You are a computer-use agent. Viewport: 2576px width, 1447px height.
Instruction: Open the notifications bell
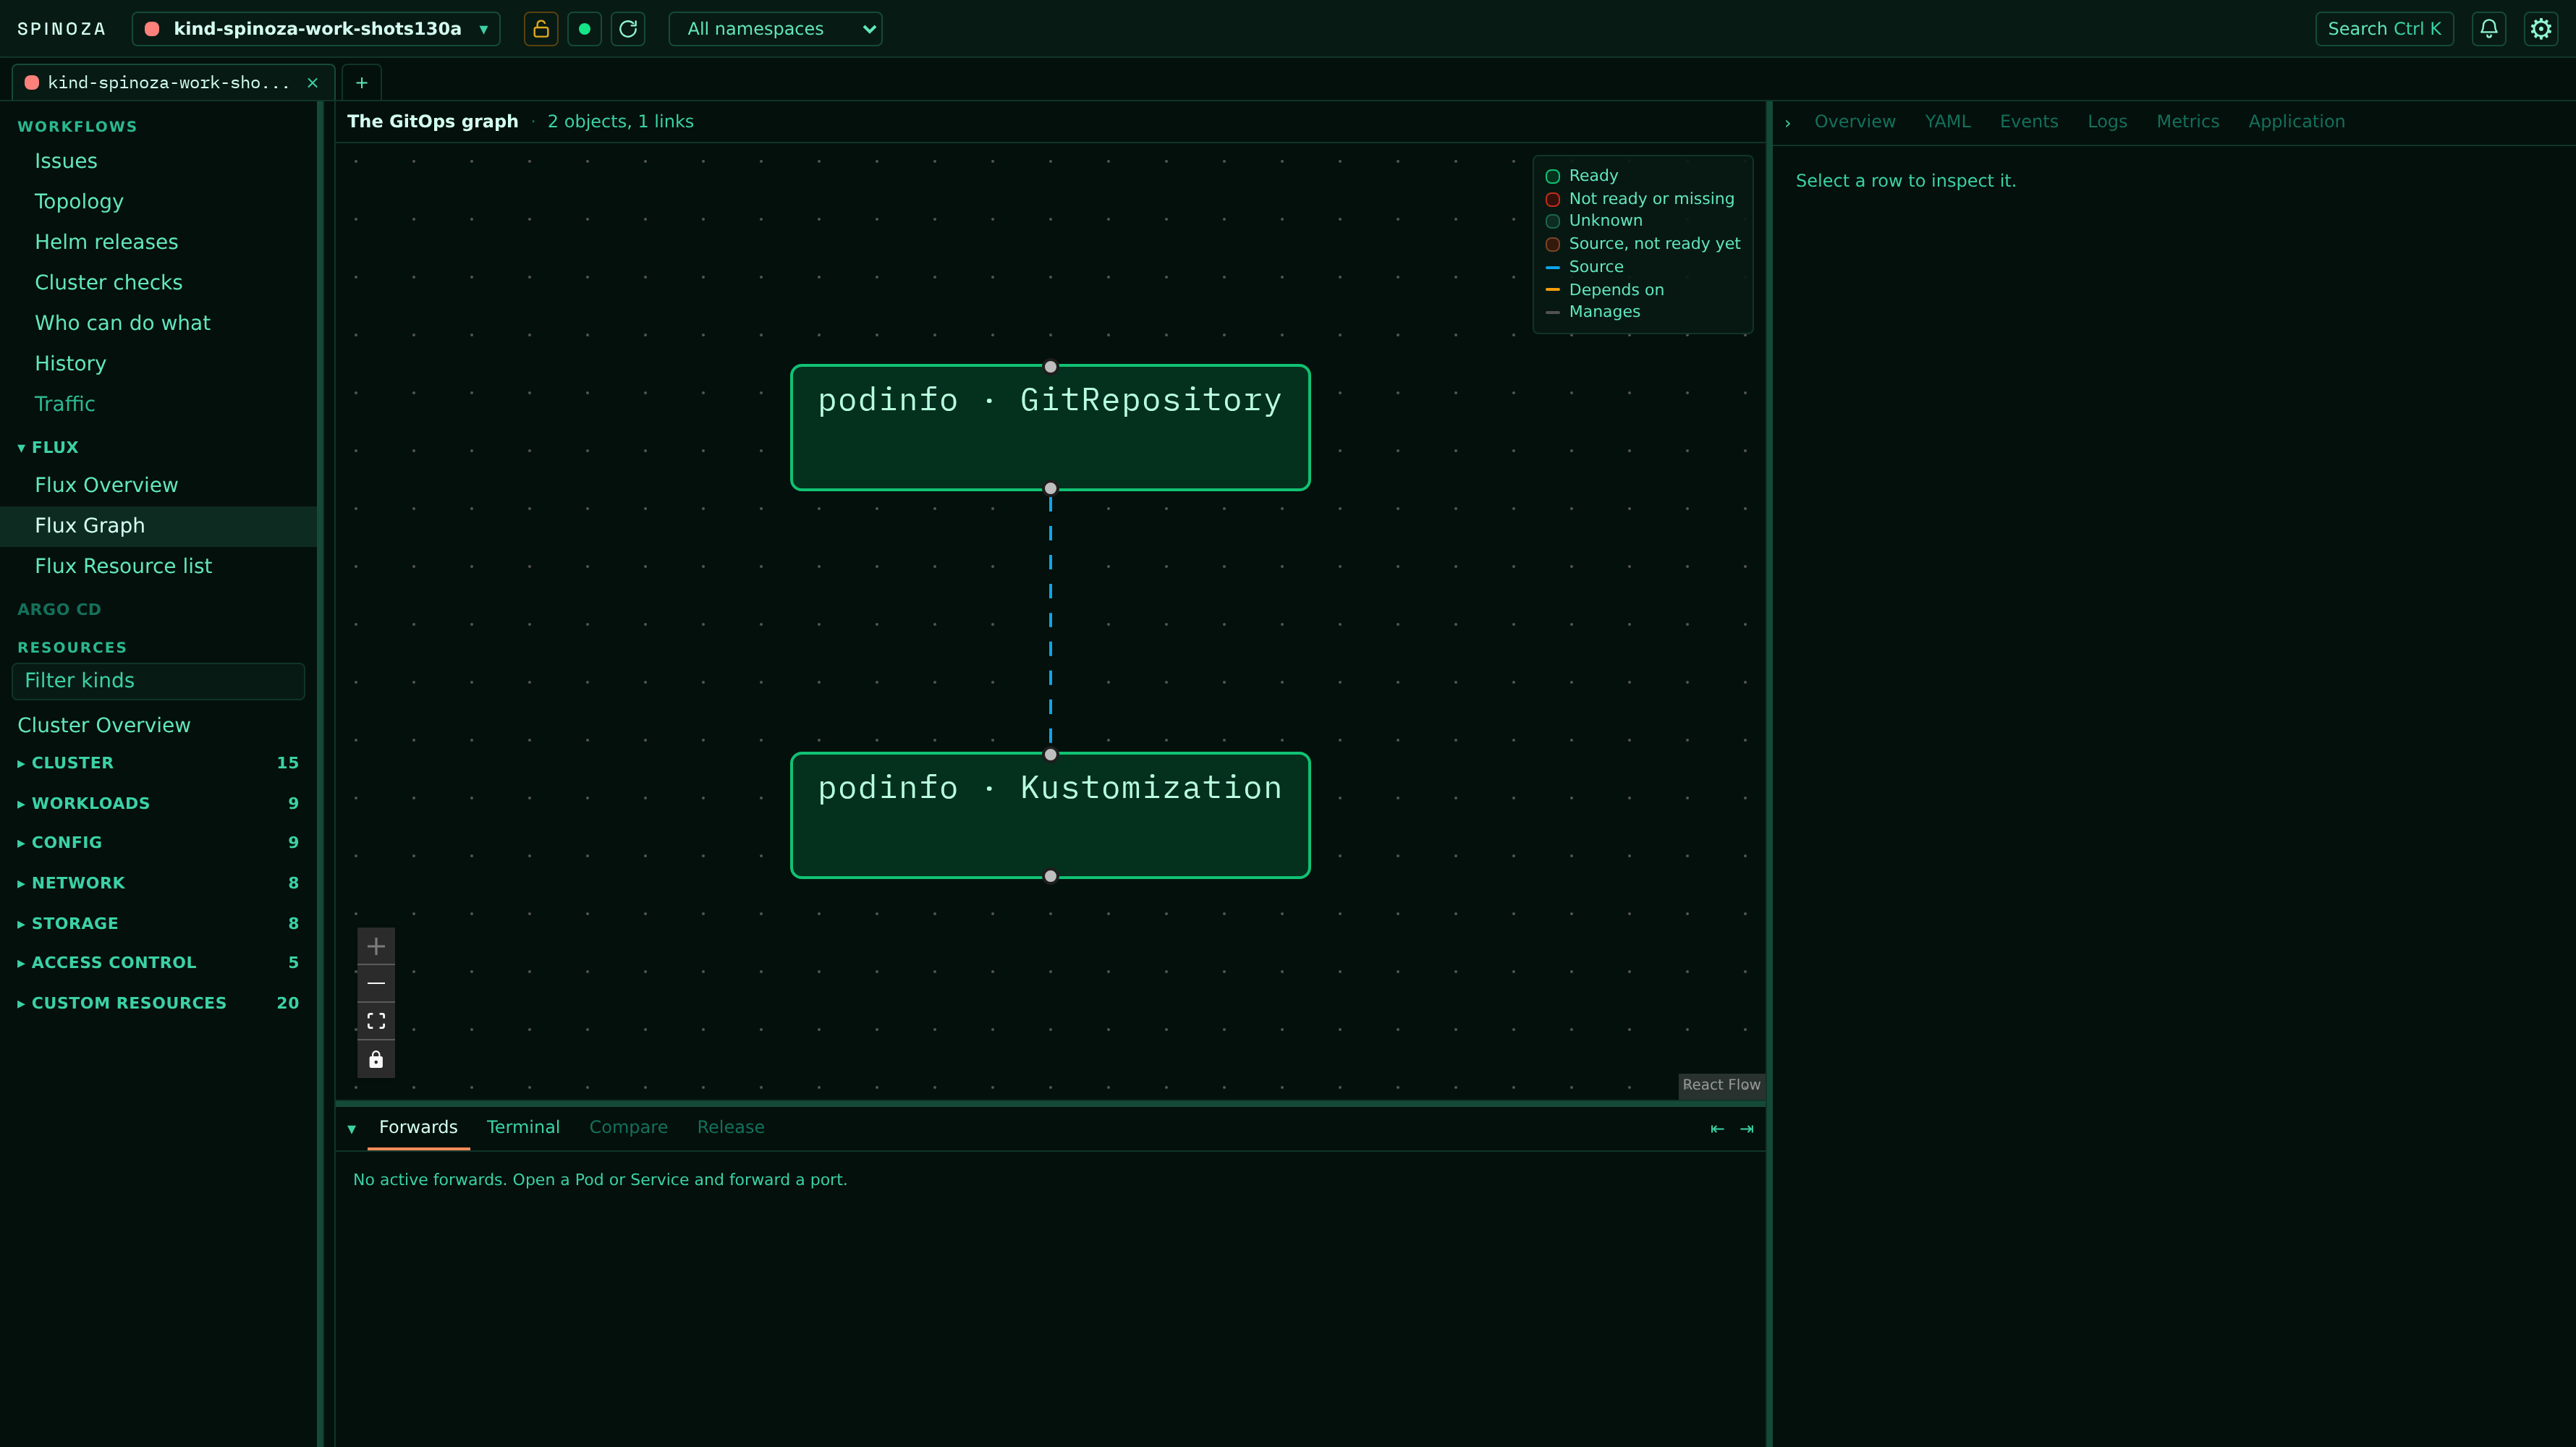click(2489, 29)
